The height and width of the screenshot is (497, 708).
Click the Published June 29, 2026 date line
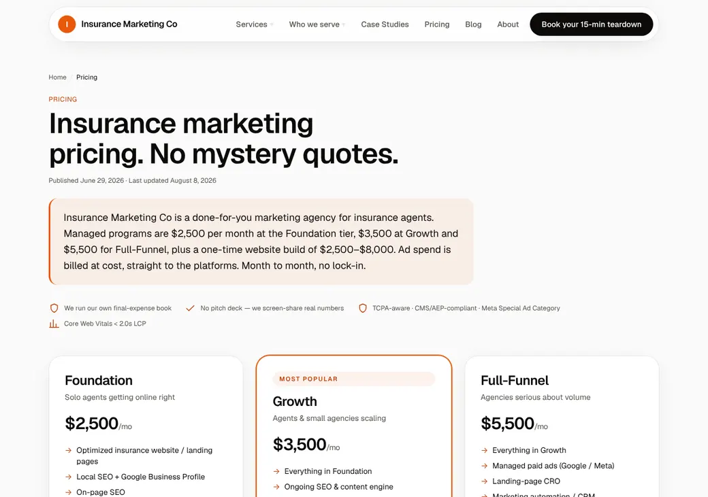[132, 180]
